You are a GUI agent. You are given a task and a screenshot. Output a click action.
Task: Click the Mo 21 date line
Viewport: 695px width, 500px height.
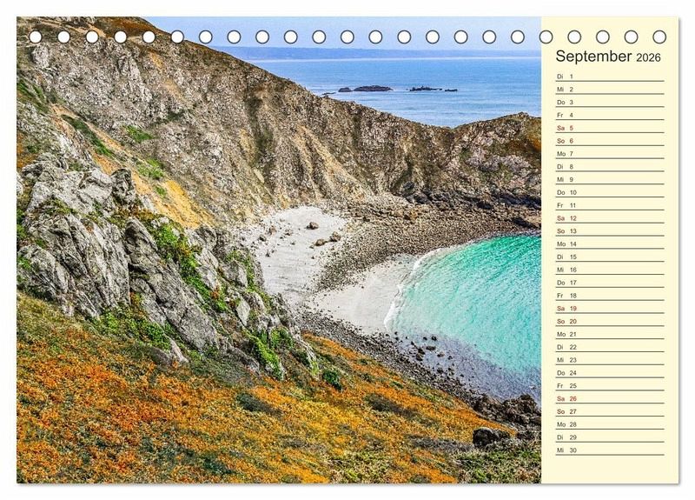[609, 334]
